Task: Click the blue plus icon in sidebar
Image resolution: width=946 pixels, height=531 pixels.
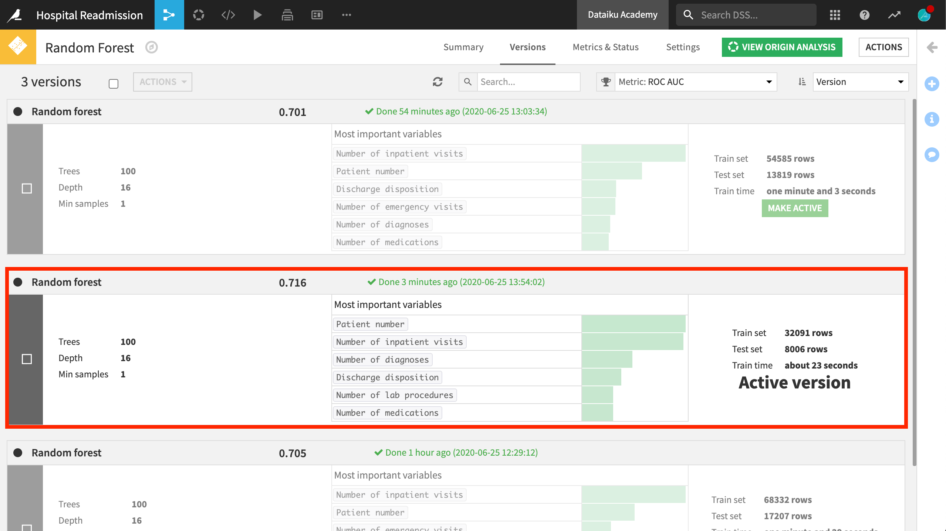Action: pyautogui.click(x=932, y=84)
